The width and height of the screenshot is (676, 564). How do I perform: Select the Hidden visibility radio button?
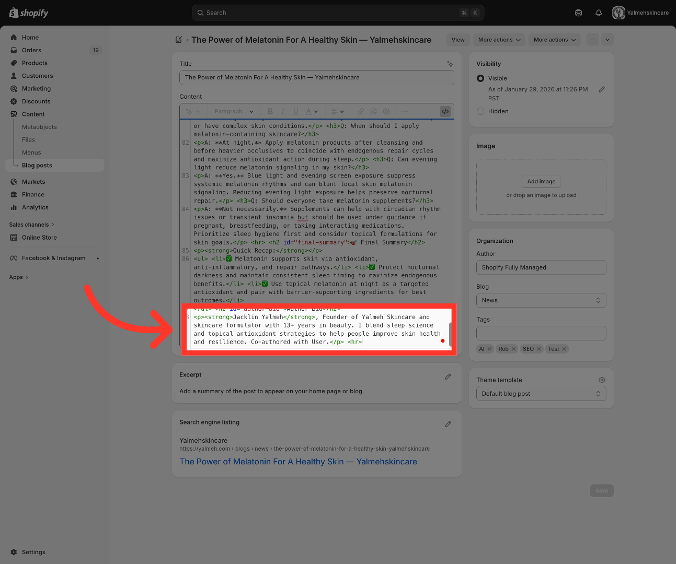tap(480, 111)
